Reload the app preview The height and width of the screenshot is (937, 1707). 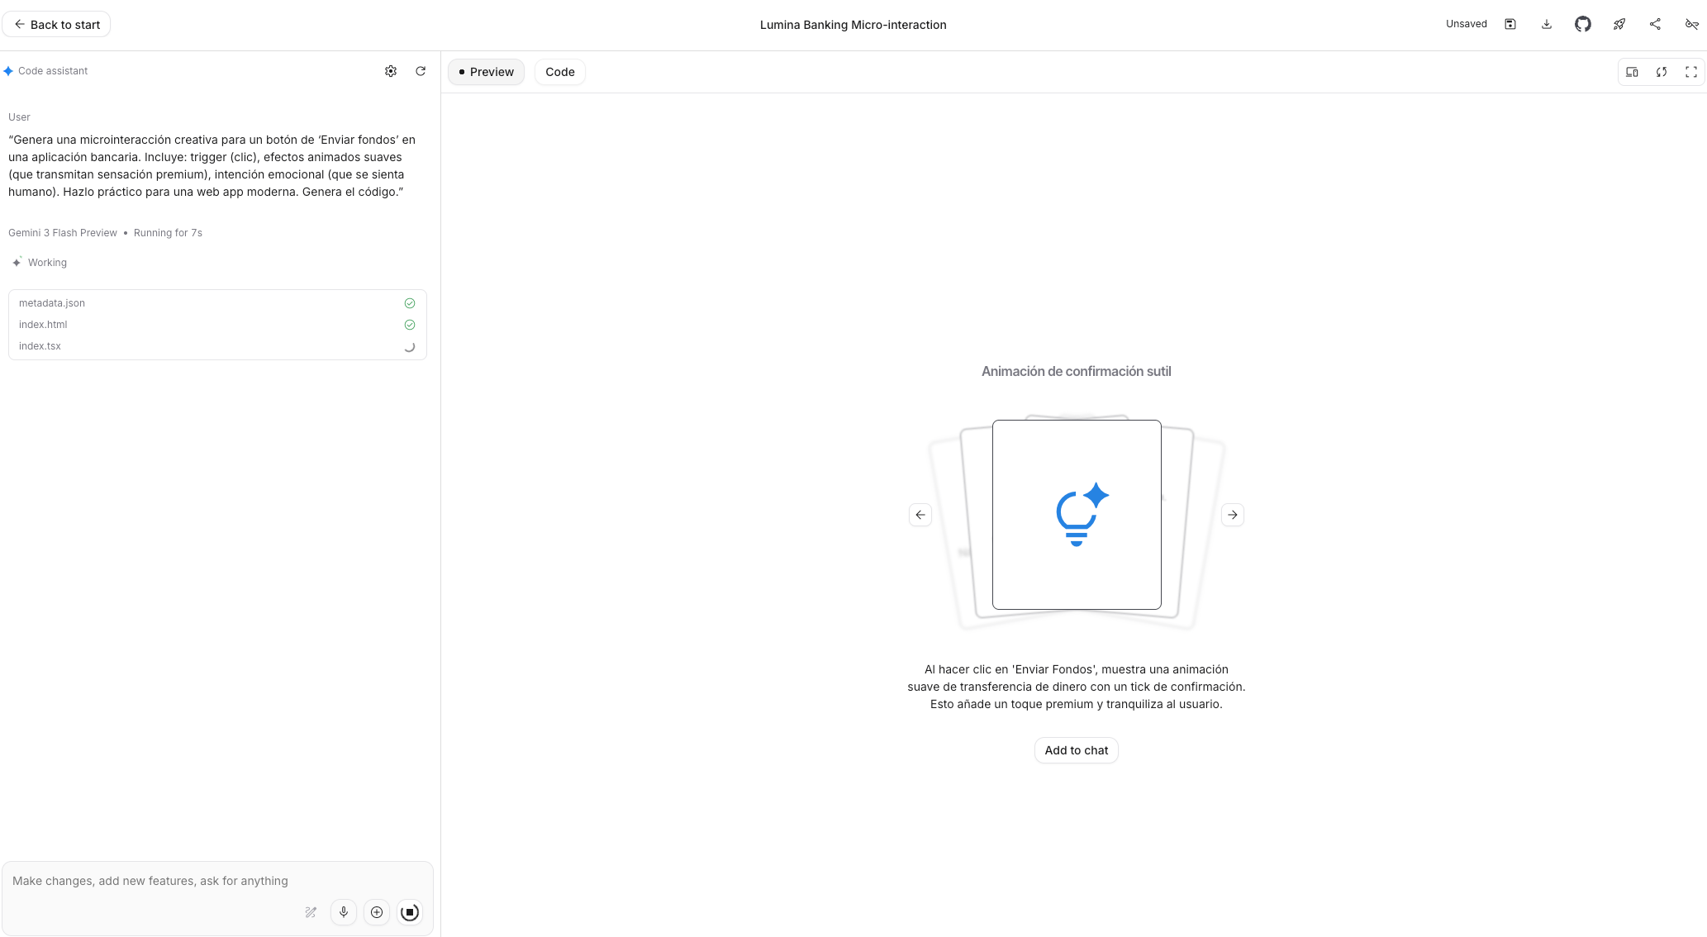click(1662, 72)
